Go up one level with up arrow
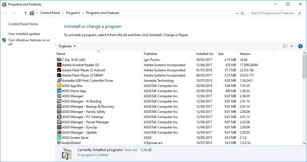The width and height of the screenshot is (307, 162). tap(26, 13)
